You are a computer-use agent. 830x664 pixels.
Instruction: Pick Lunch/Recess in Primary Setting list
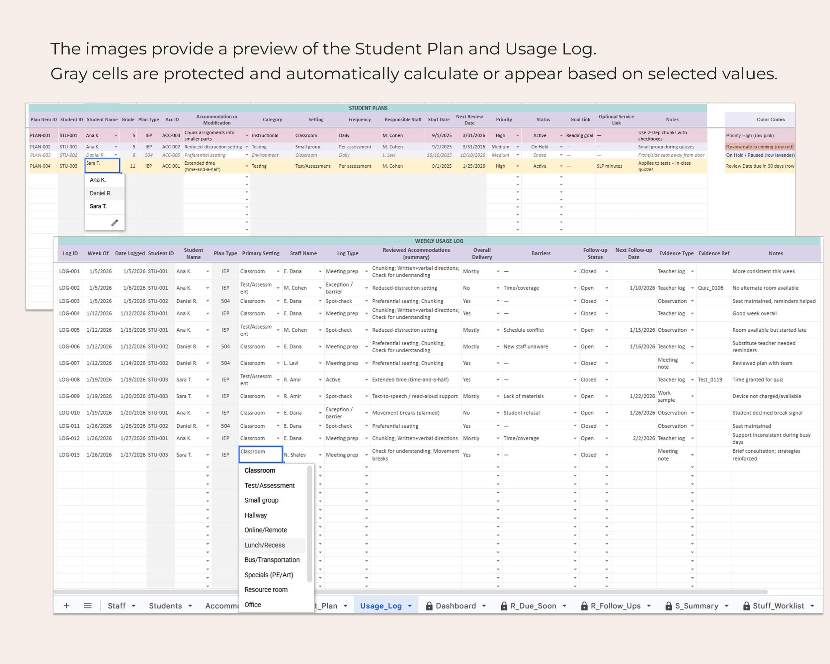pyautogui.click(x=273, y=545)
